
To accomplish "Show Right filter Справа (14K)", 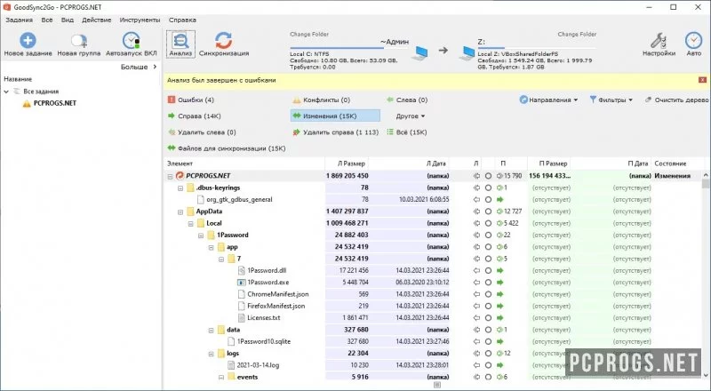I will coord(194,116).
